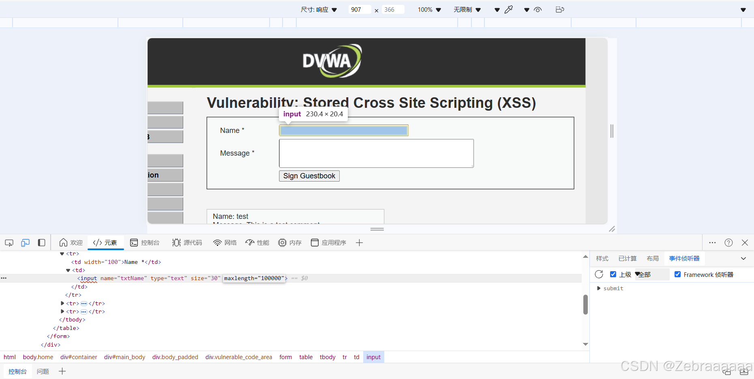
Task: Click the DVWA logo
Action: coord(332,61)
